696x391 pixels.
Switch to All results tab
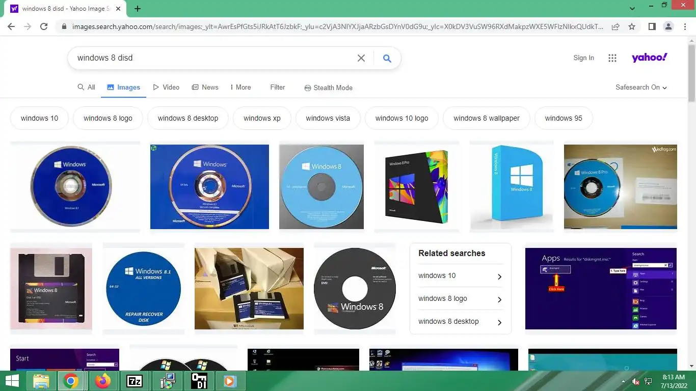point(86,87)
